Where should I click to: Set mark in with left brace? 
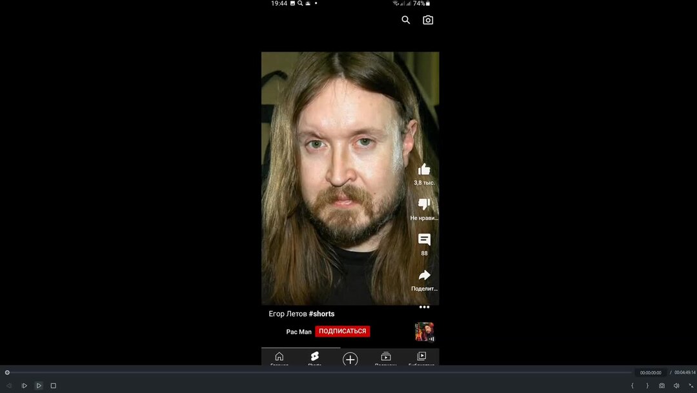click(x=632, y=385)
